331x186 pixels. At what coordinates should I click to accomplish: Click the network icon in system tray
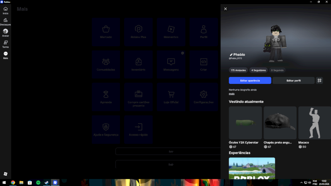click(305, 183)
